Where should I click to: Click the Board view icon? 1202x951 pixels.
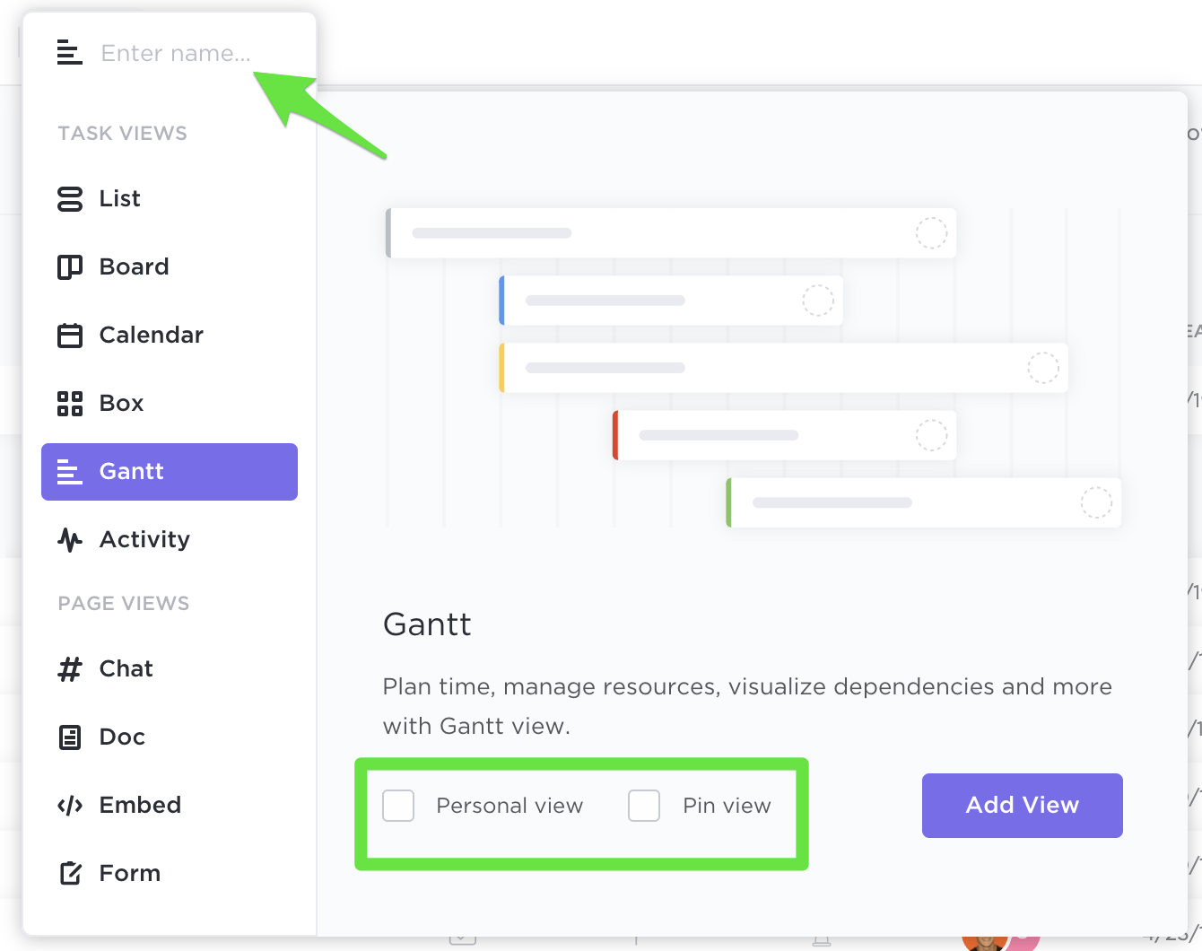click(x=70, y=266)
